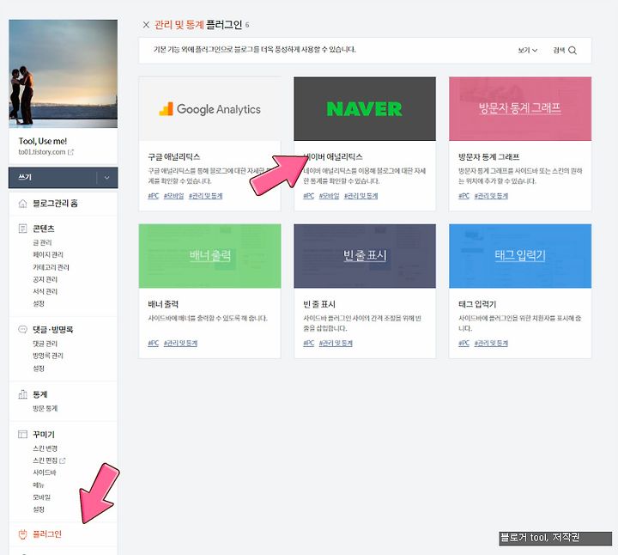Click the 네이버 애널리틱스 card title
The height and width of the screenshot is (555, 618).
point(333,156)
